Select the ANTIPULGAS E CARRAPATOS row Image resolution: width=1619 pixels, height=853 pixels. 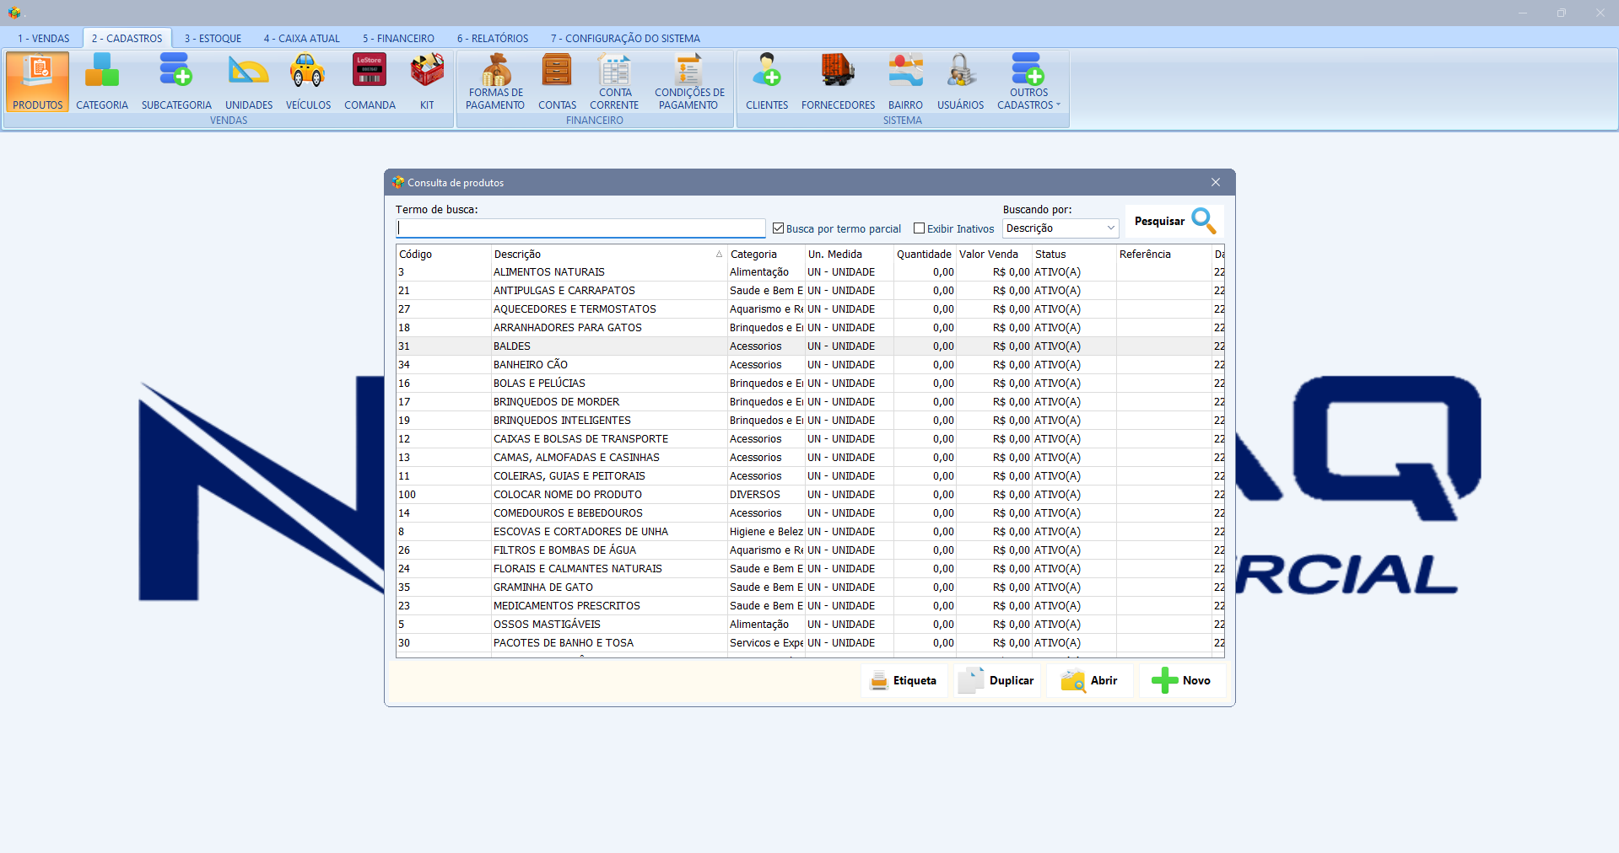click(810, 291)
